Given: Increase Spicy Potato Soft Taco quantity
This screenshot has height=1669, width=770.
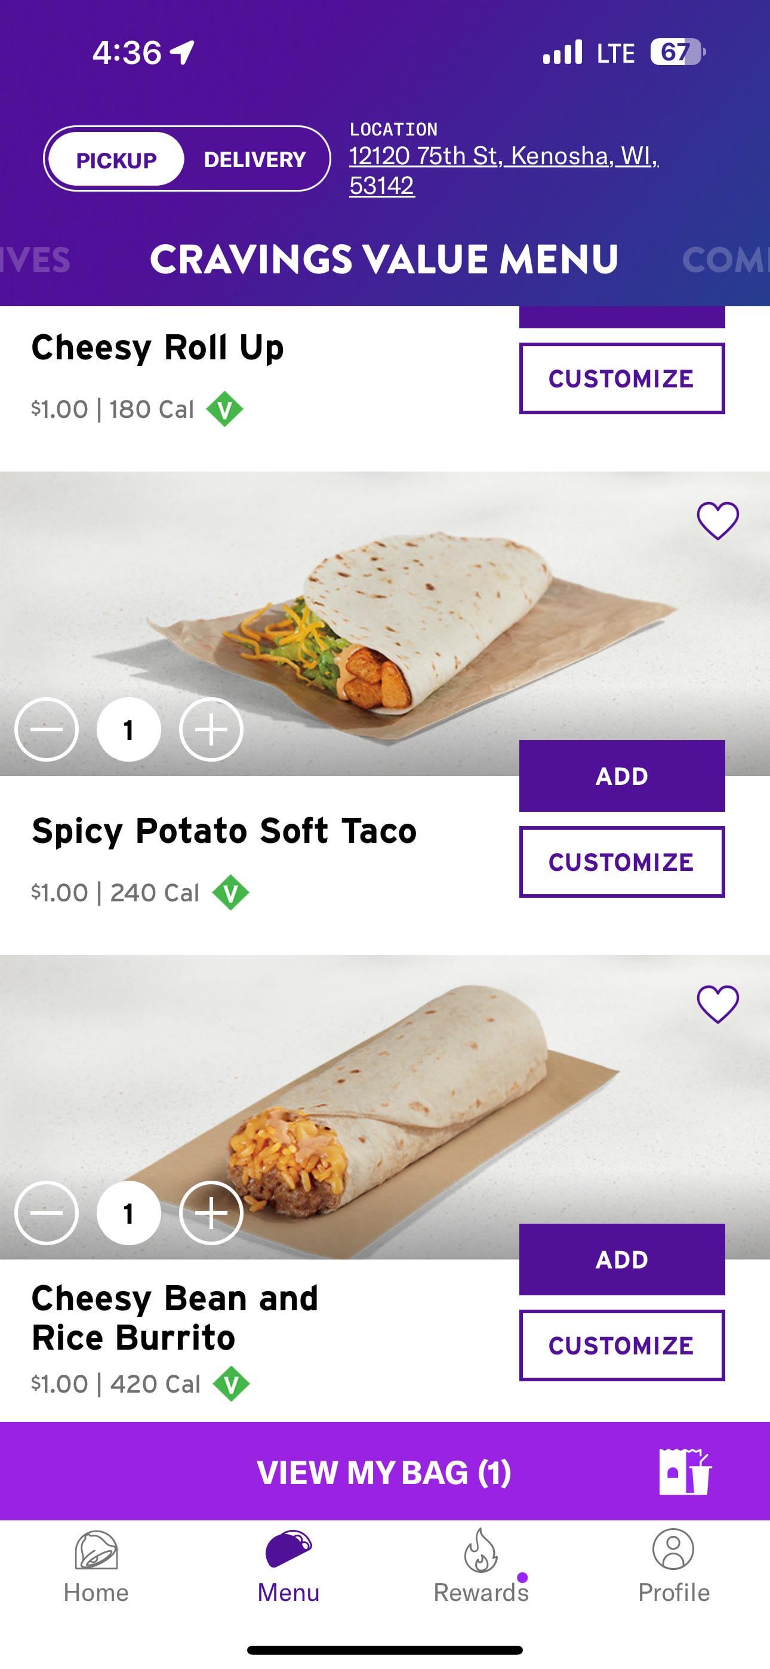Looking at the screenshot, I should [211, 729].
